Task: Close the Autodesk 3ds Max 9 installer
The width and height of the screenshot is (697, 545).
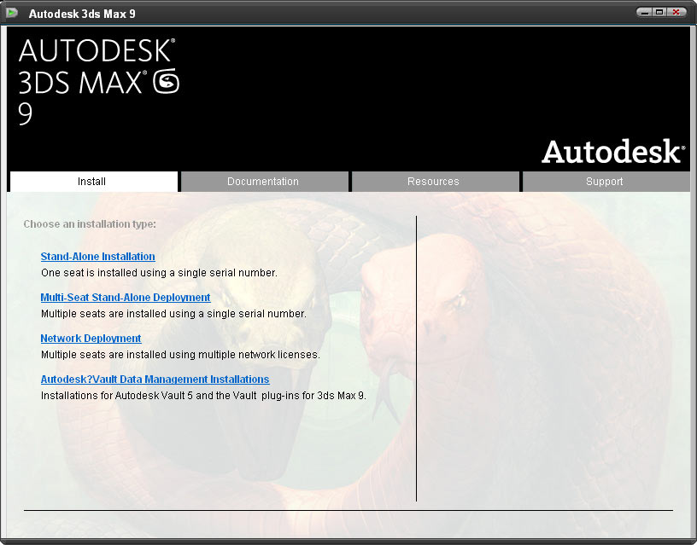Action: 676,12
